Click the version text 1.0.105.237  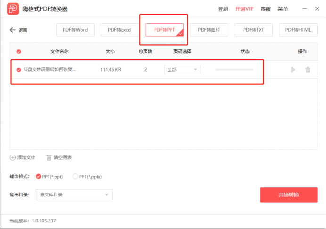coord(44,221)
